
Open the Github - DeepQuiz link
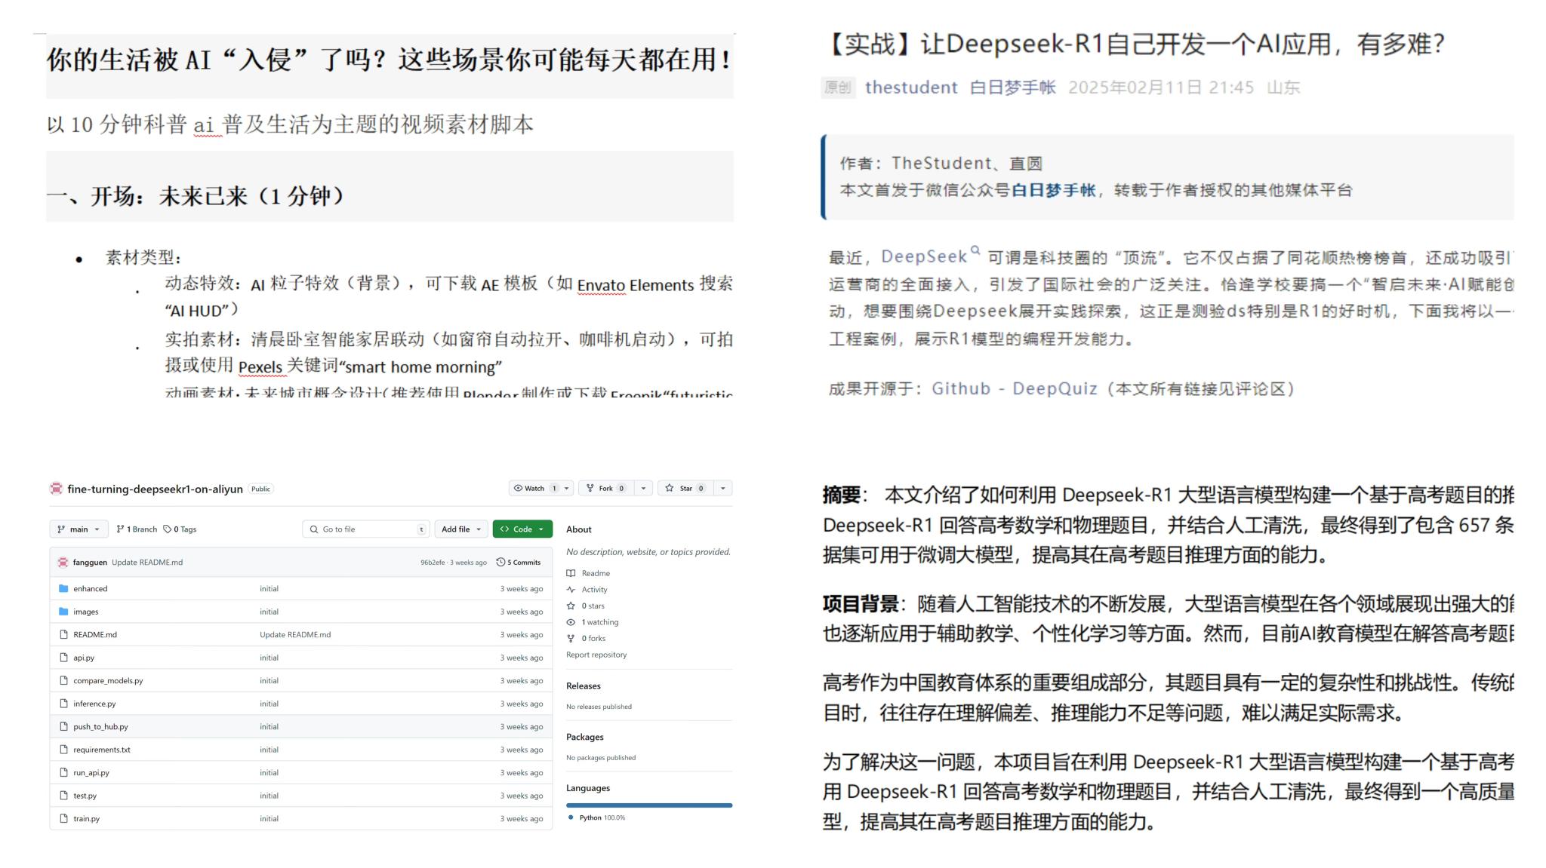[x=1015, y=389]
